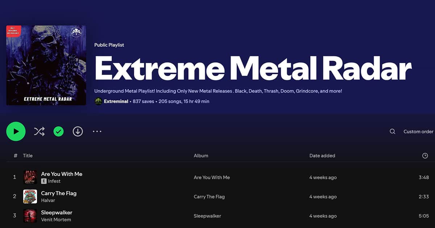The image size is (435, 228).
Task: Click the Carry The Flag track thumbnail
Action: 30,197
